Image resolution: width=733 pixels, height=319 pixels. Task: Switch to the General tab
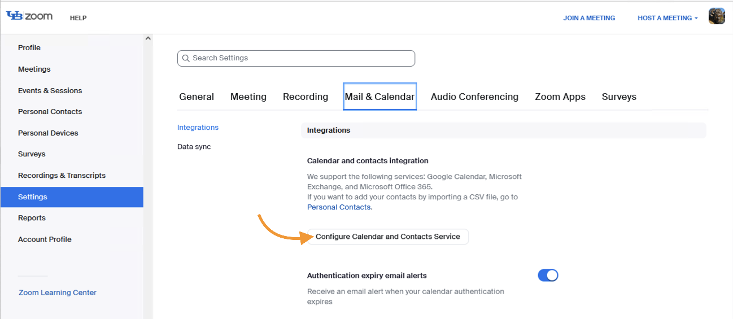click(x=197, y=97)
